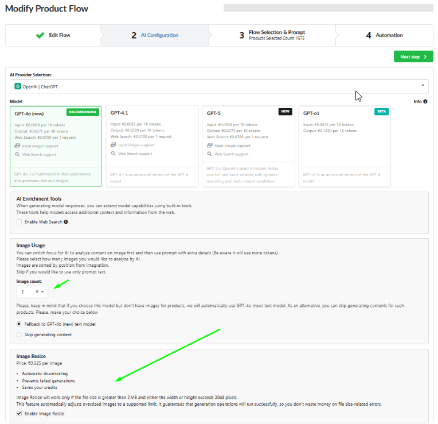Click the web search magnifier on the GPT-5 card

click(x=209, y=154)
